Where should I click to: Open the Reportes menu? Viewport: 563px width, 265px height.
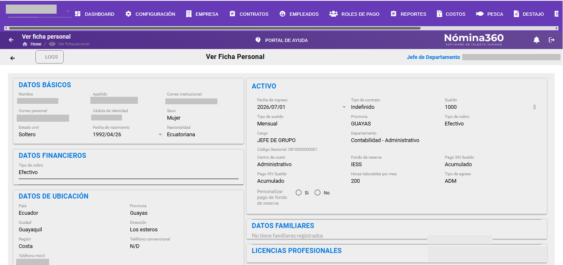pos(409,14)
